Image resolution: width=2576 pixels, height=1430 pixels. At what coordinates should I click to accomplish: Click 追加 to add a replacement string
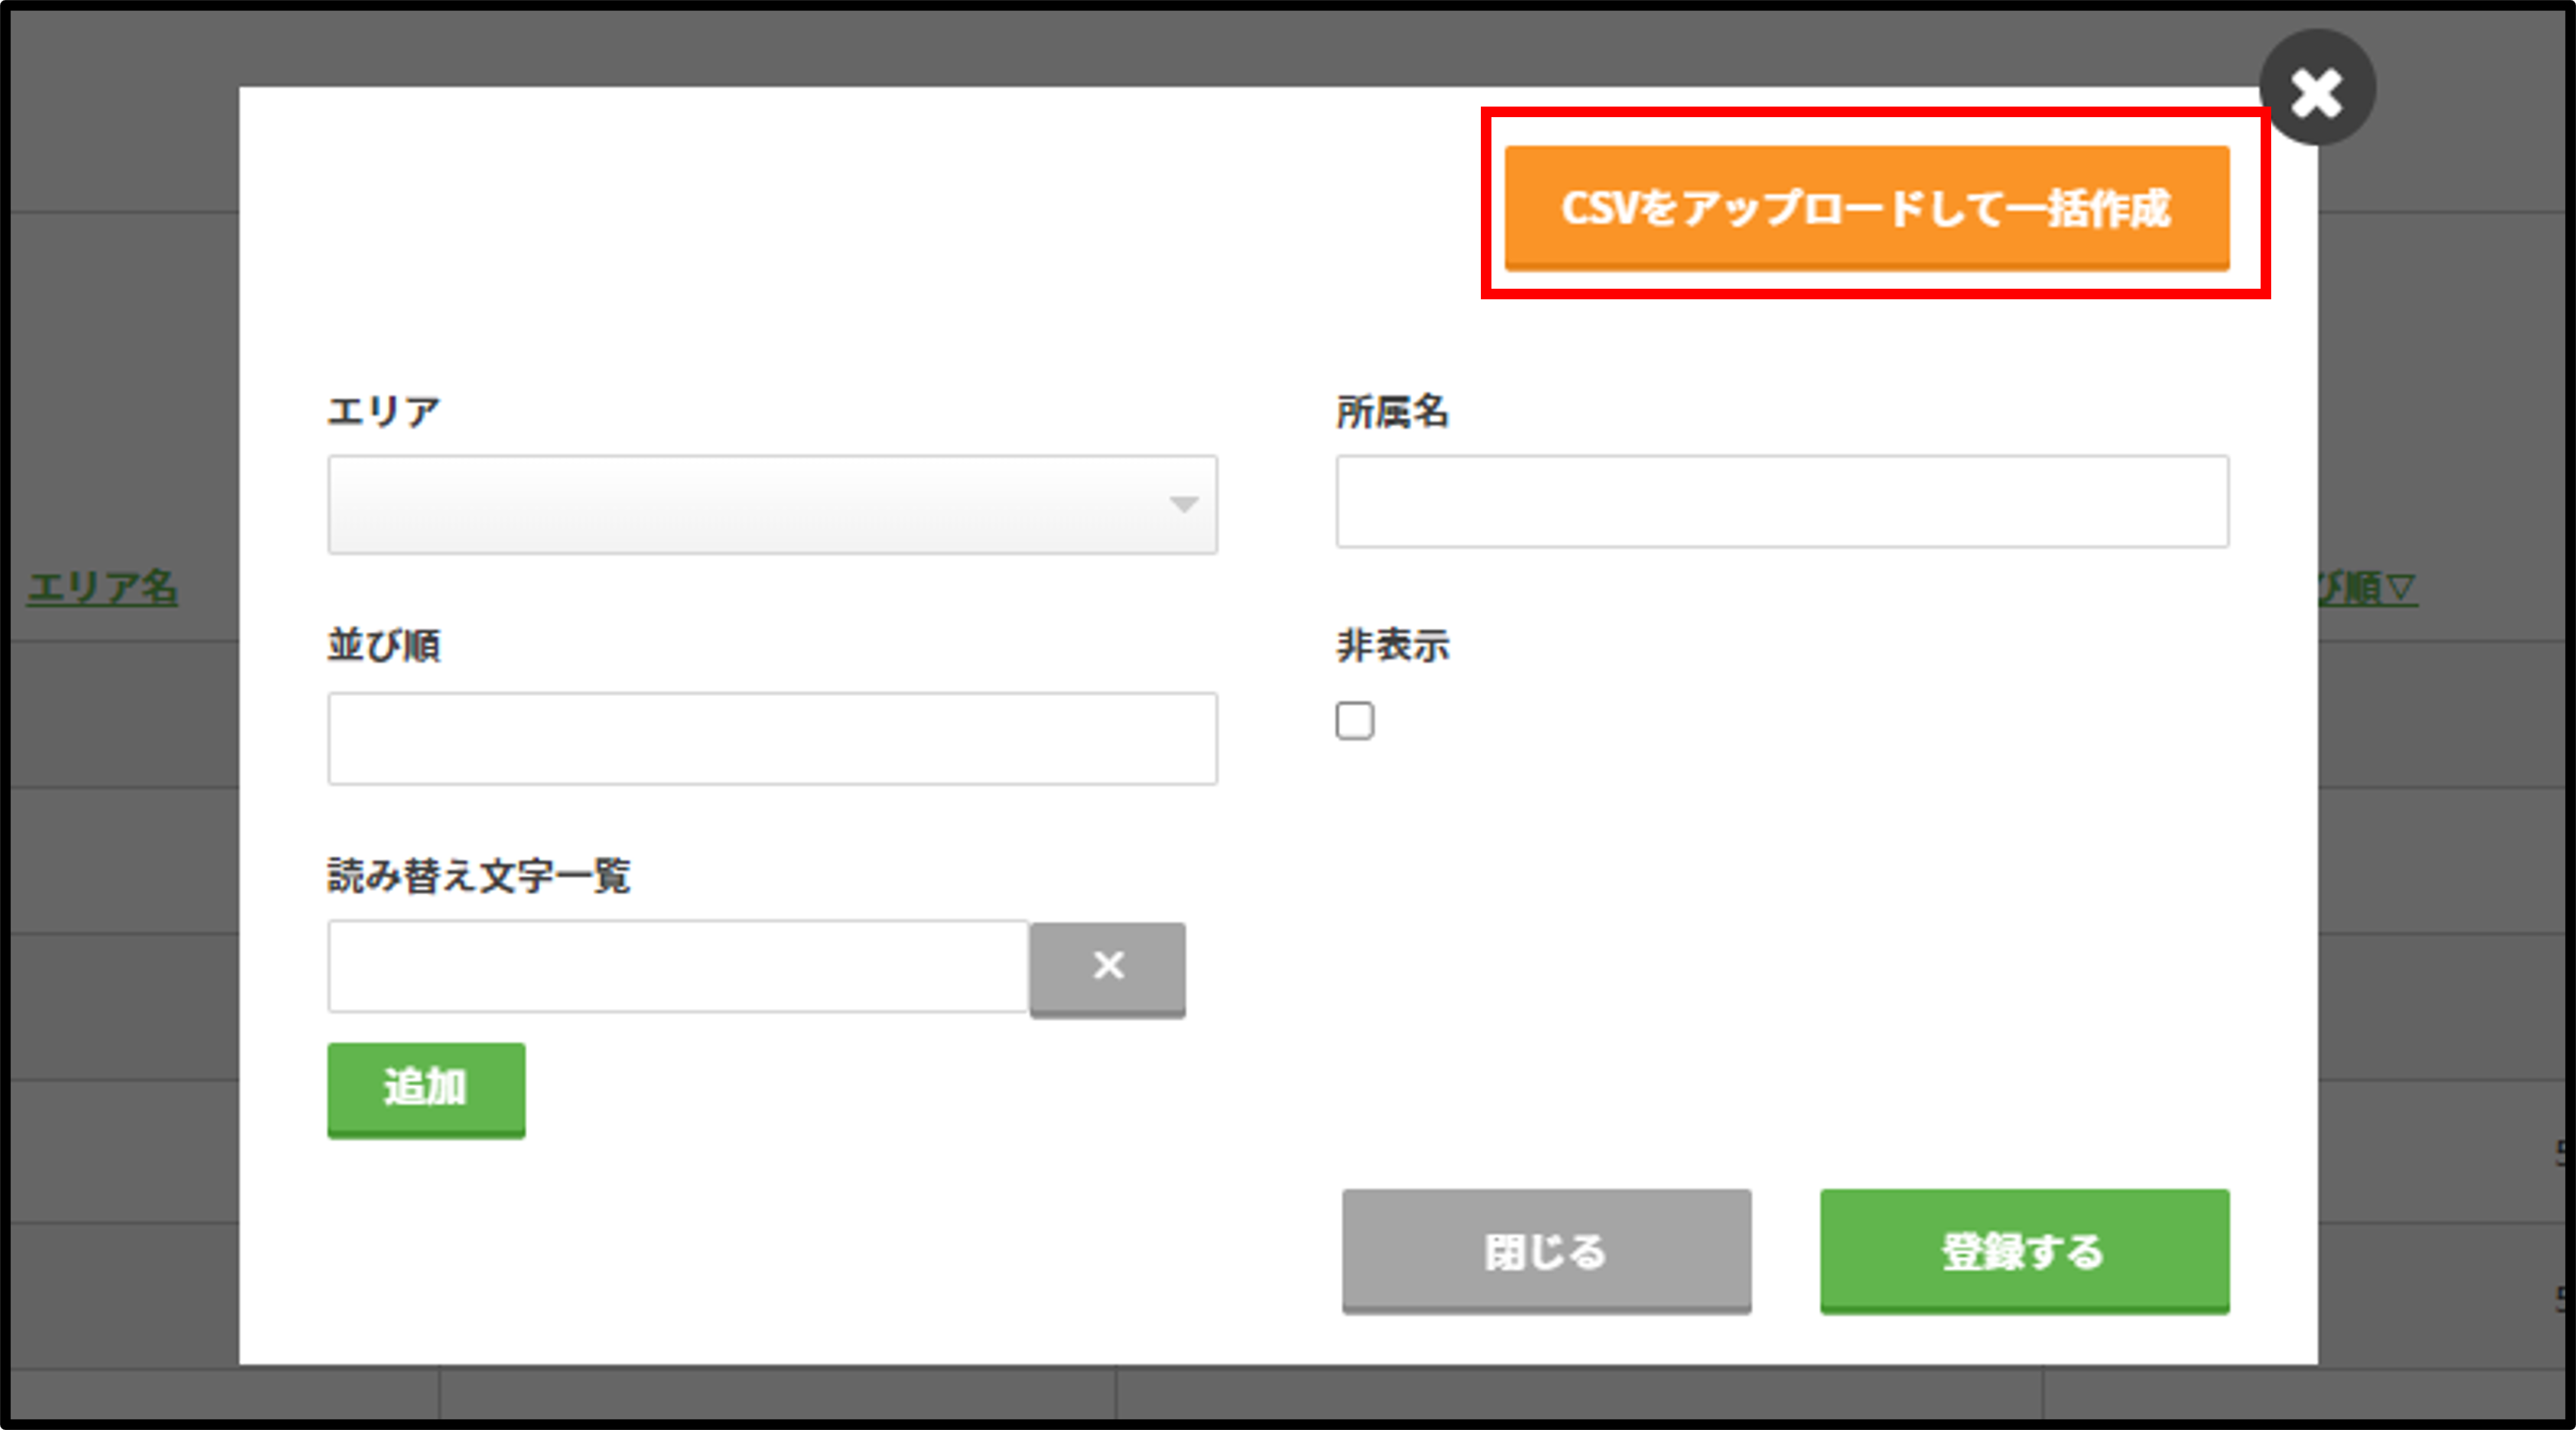pyautogui.click(x=425, y=1089)
